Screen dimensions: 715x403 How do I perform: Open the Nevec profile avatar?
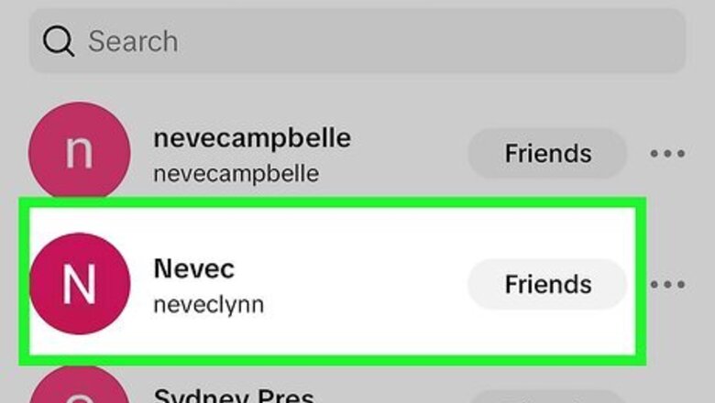pos(79,283)
